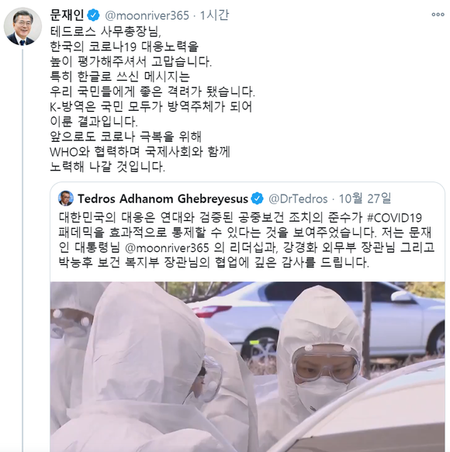Open 문재인's round profile photo
This screenshot has height=452, width=450.
pos(22,26)
